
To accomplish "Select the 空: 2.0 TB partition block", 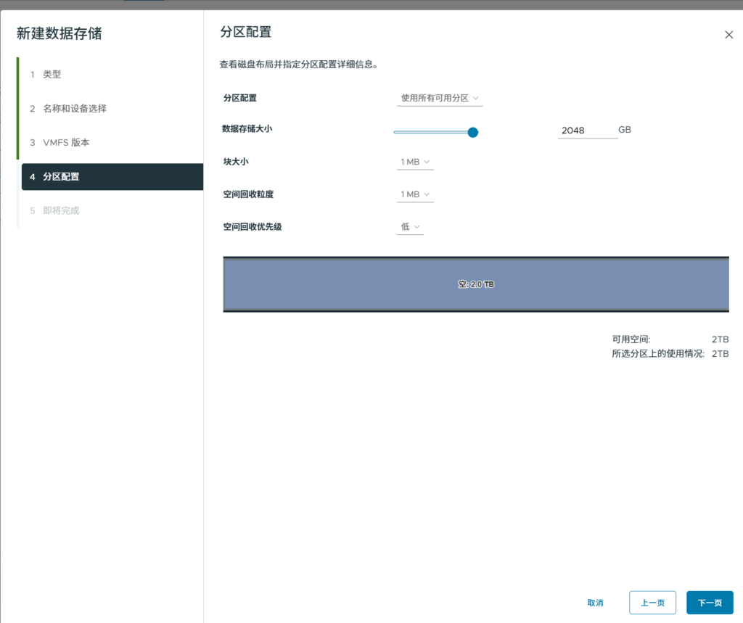I will pyautogui.click(x=476, y=284).
